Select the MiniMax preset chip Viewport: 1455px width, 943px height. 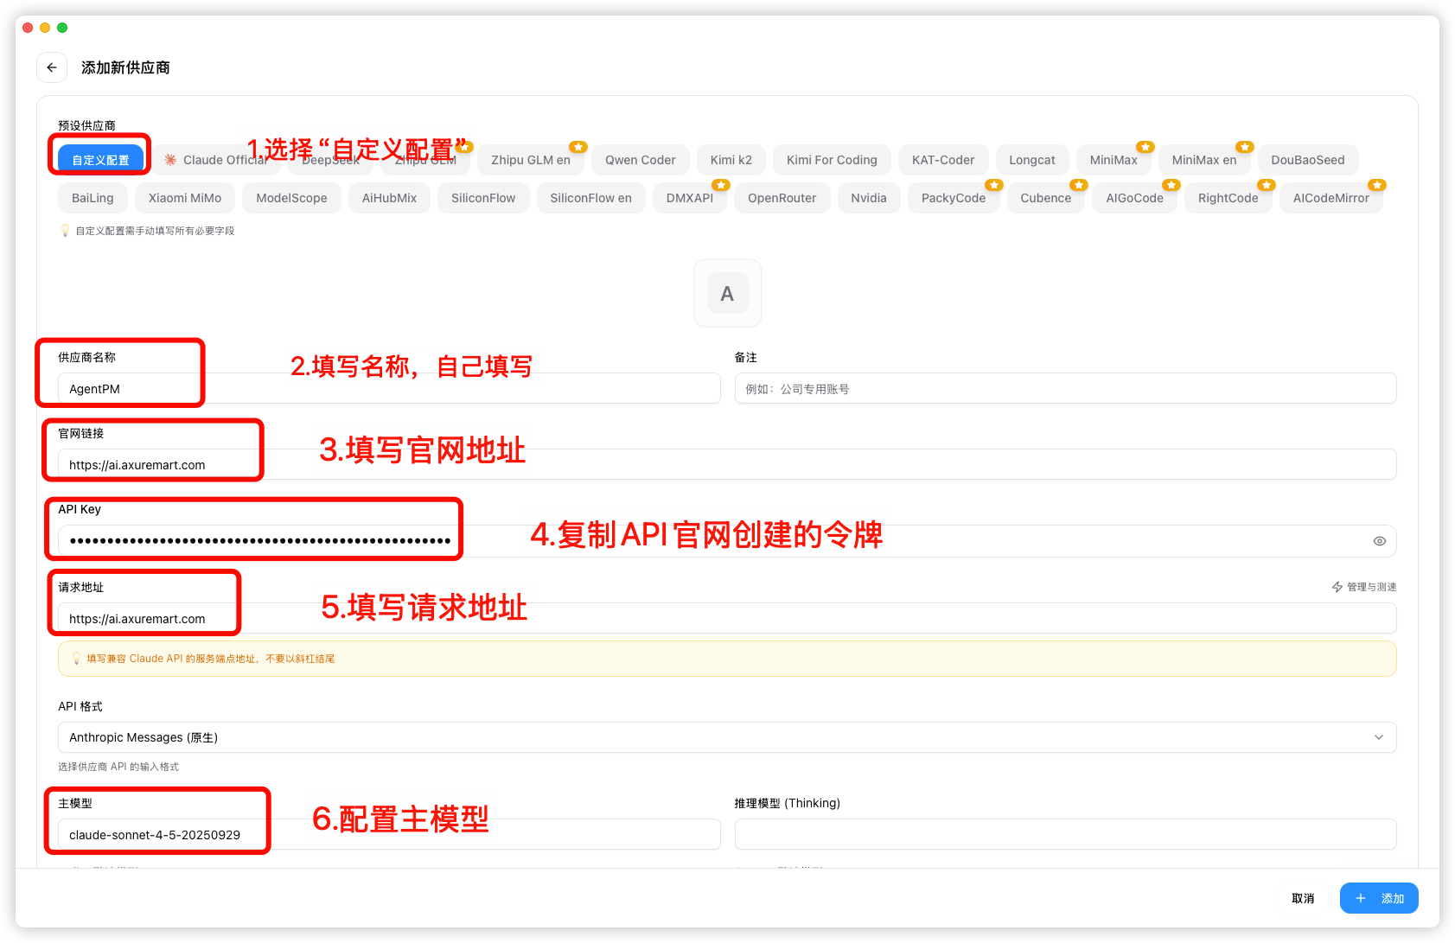click(x=1114, y=160)
